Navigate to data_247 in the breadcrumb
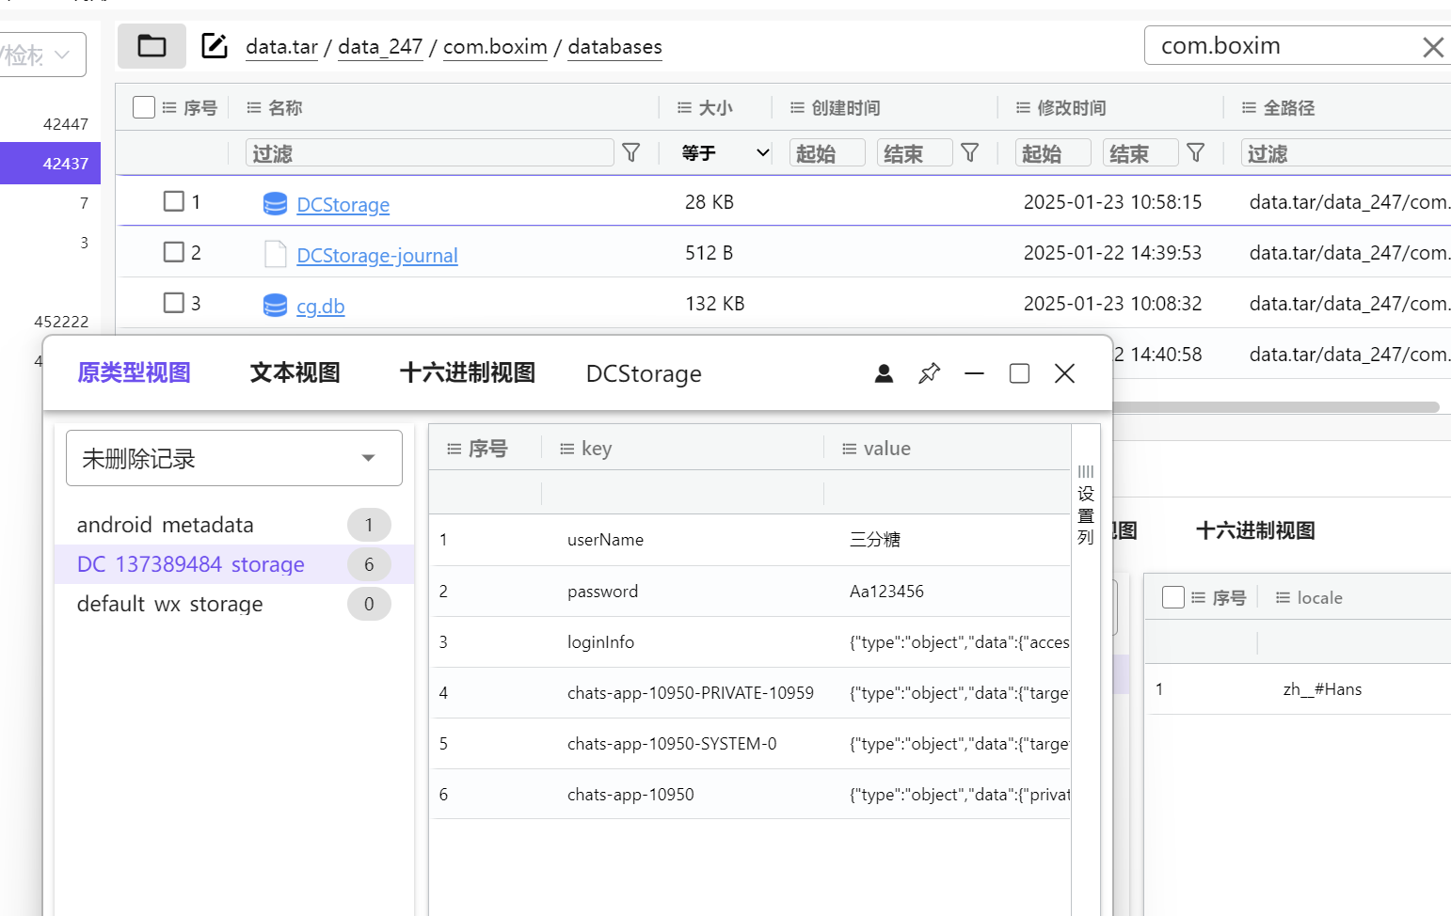Image resolution: width=1451 pixels, height=916 pixels. (380, 46)
